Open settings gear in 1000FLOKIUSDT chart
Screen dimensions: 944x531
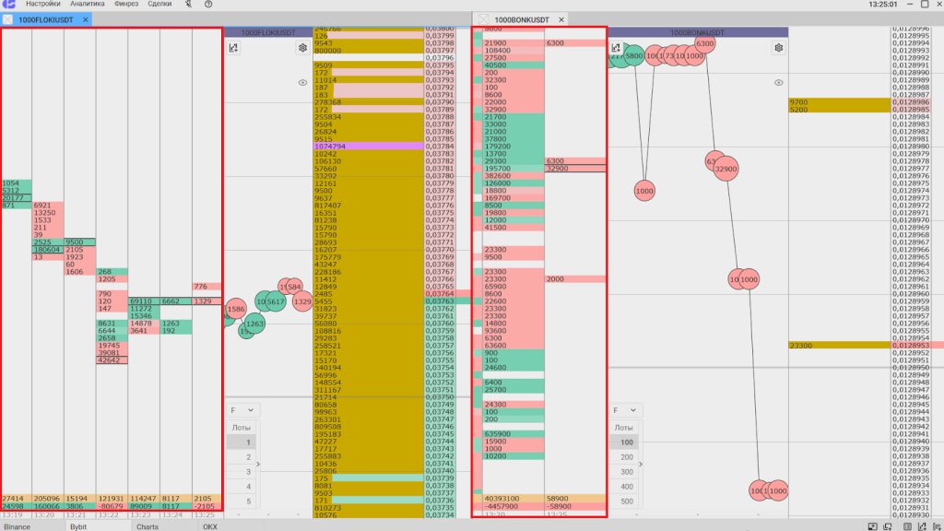[x=302, y=48]
